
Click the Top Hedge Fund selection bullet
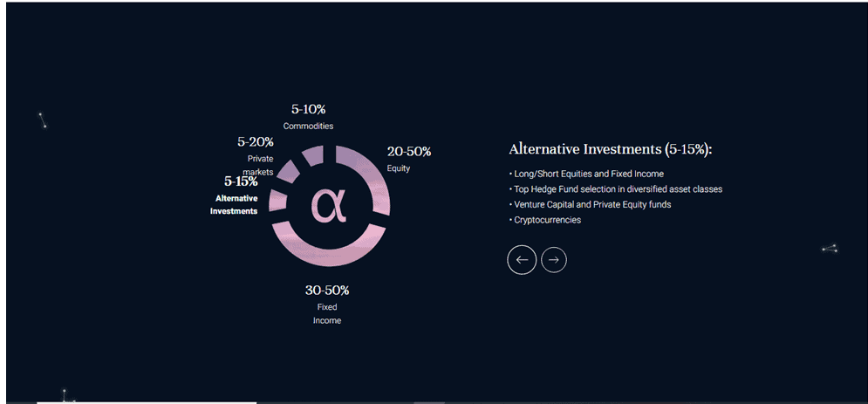(x=616, y=189)
